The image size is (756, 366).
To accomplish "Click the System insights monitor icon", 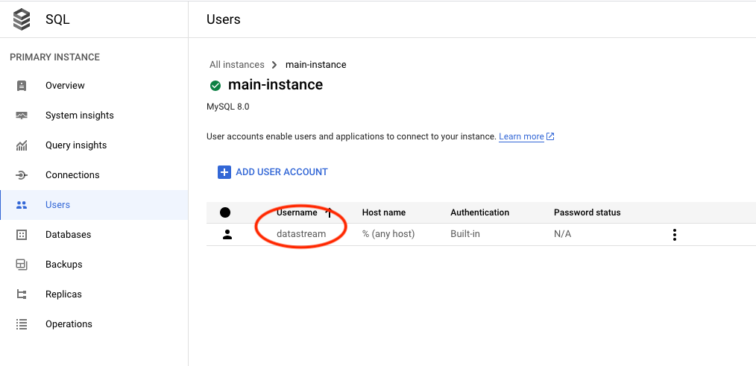I will point(22,116).
